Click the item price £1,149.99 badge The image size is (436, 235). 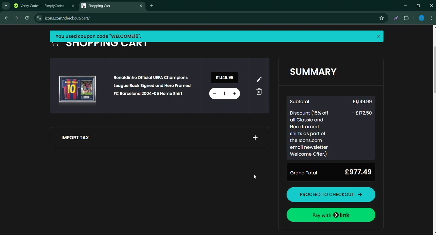click(224, 78)
